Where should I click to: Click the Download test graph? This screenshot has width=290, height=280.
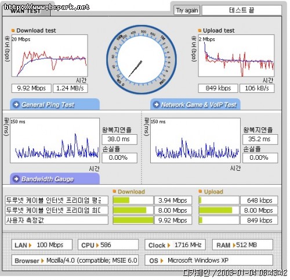(x=50, y=56)
